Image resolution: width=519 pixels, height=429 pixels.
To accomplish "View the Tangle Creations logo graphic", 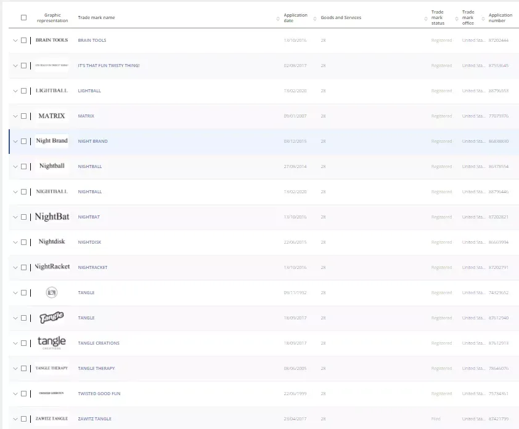I will coord(52,343).
